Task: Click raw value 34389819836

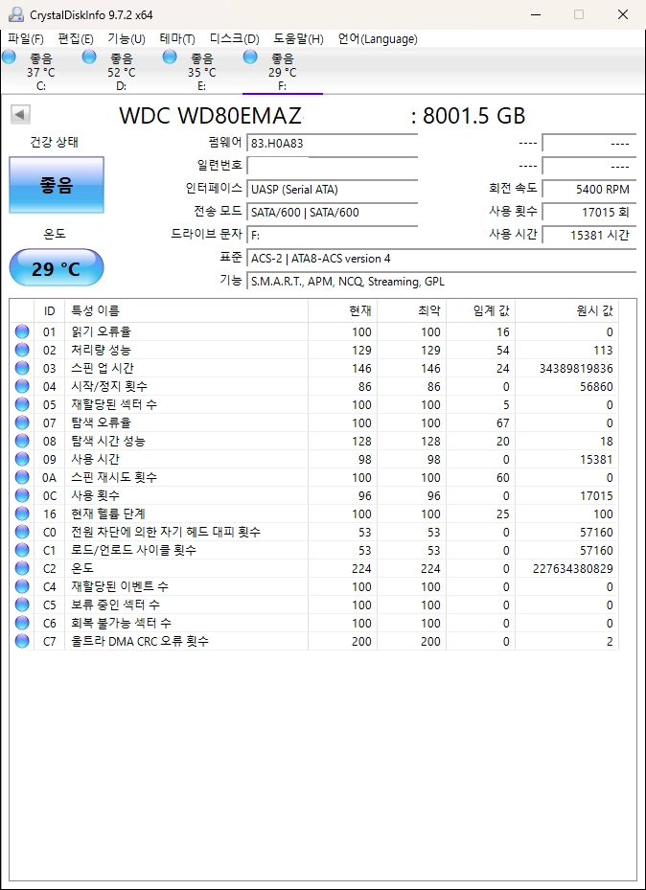Action: coord(576,369)
